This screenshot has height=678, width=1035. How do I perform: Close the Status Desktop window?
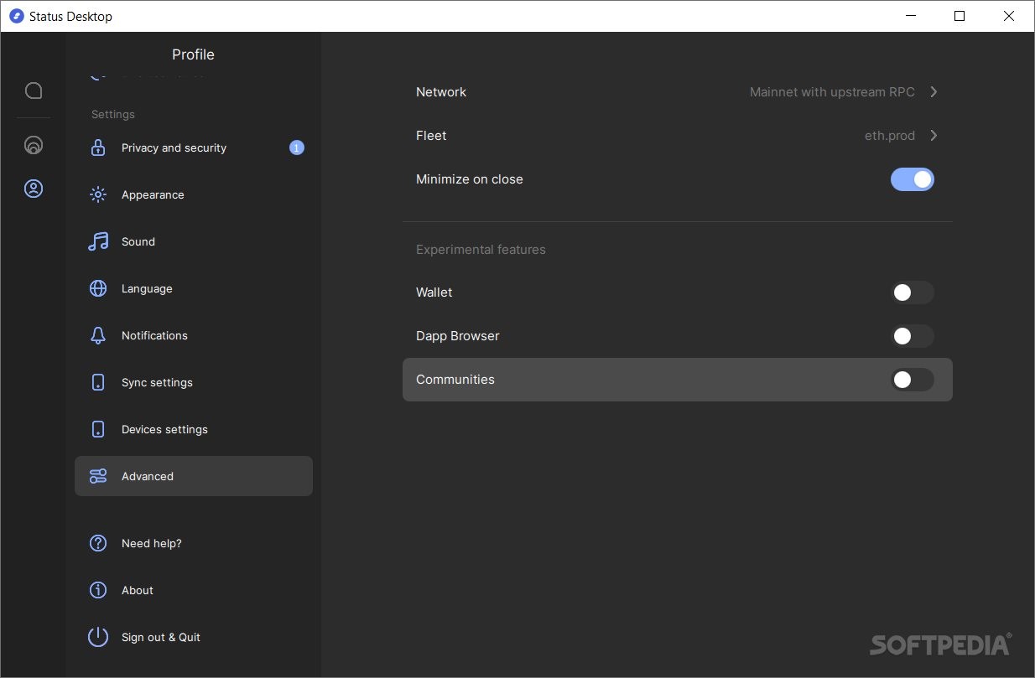(x=1009, y=16)
